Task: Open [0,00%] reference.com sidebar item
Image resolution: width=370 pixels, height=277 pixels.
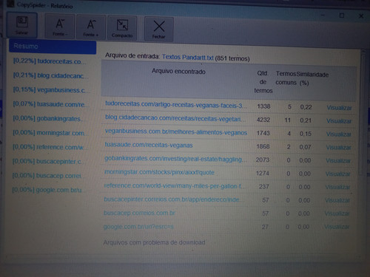Action: [x=50, y=147]
